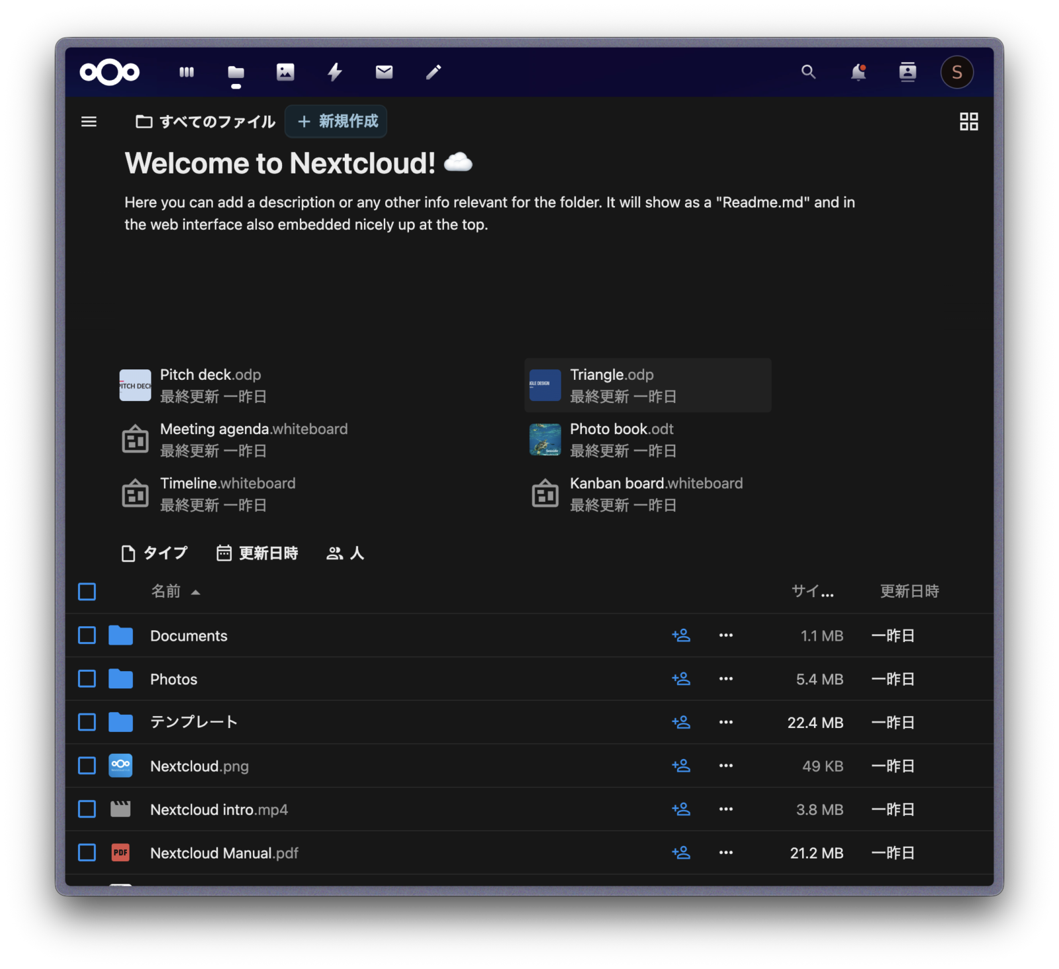Select the Nextcloud.png checkbox
Viewport: 1059px width, 969px height.
(87, 766)
